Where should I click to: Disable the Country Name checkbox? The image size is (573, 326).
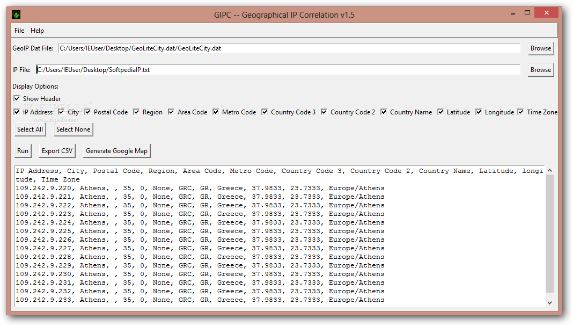point(384,112)
